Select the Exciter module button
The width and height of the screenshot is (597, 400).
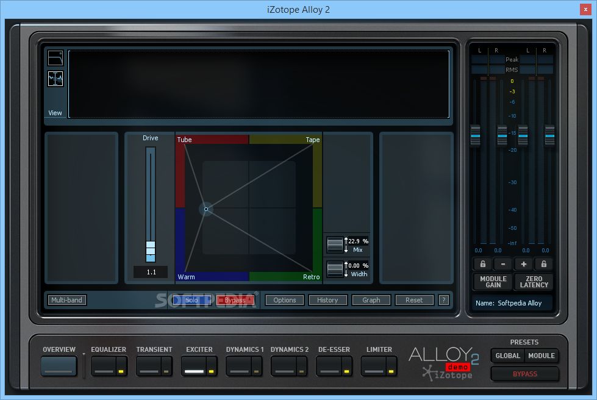[194, 366]
